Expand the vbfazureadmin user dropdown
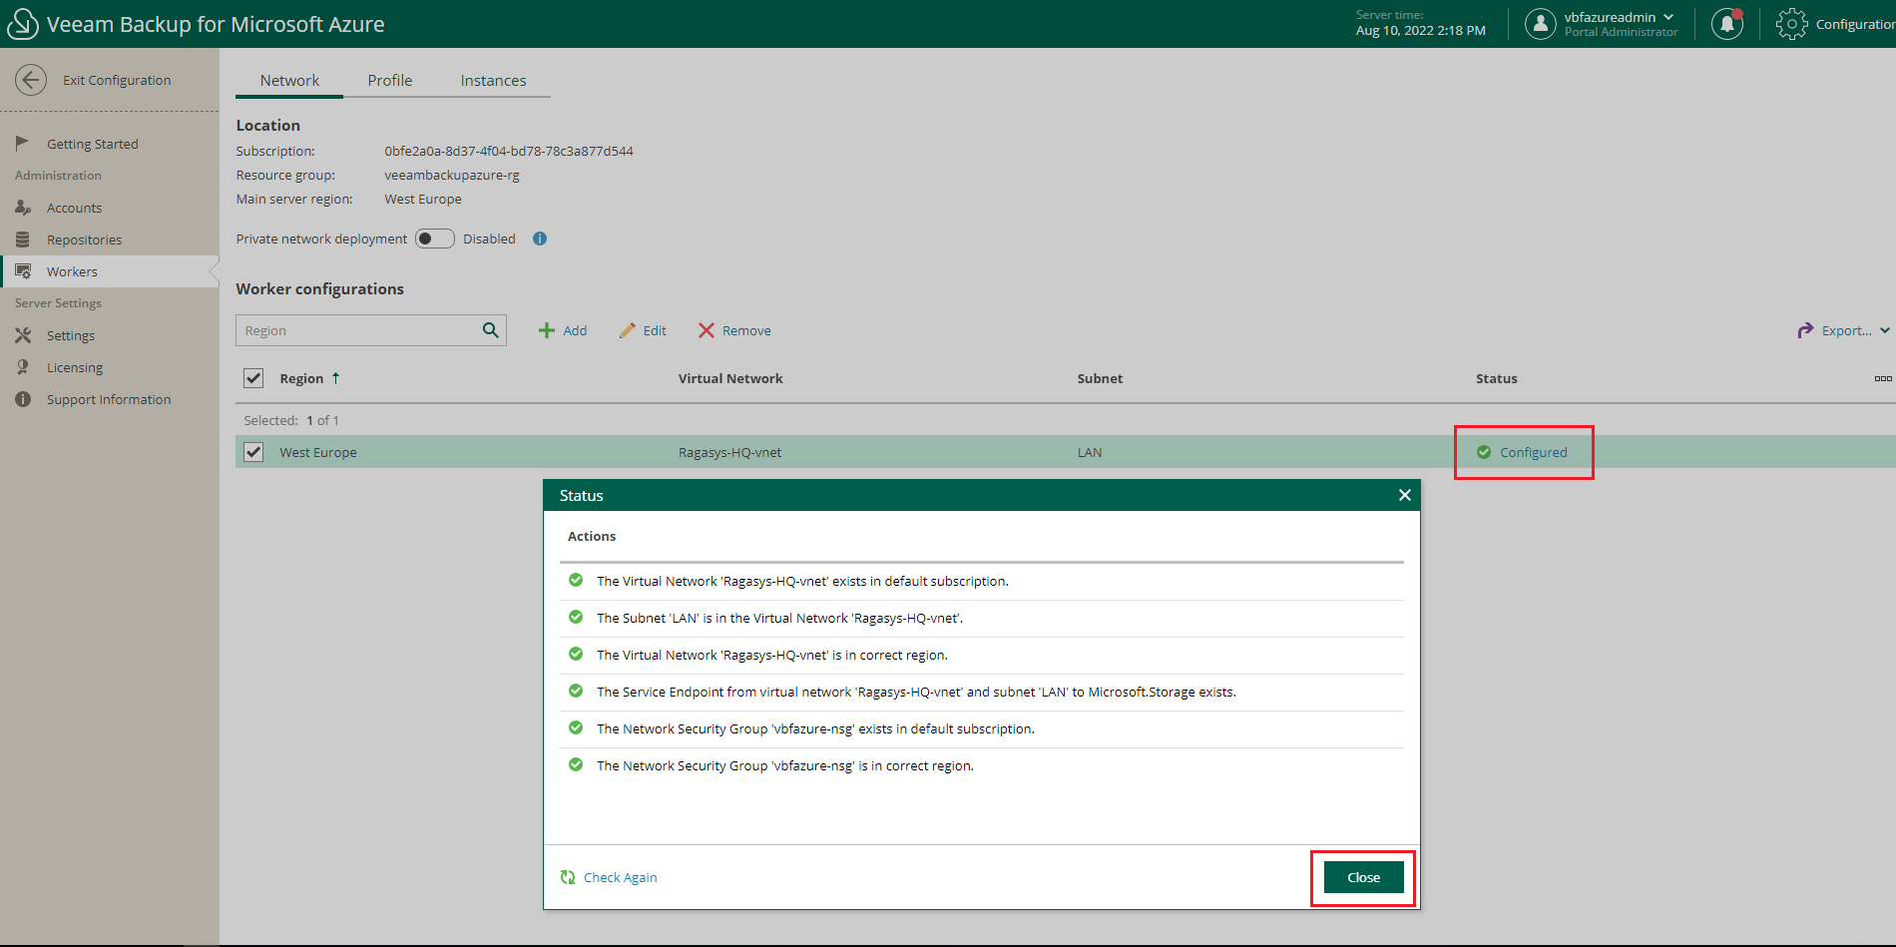The image size is (1896, 947). click(x=1668, y=17)
